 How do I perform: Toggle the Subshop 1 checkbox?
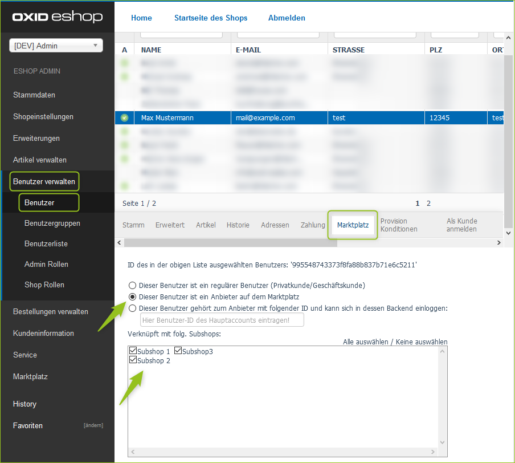point(133,351)
